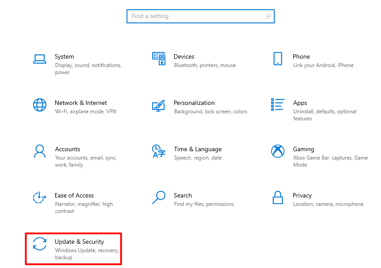Open Personalization settings text
The height and width of the screenshot is (268, 381).
tap(194, 103)
